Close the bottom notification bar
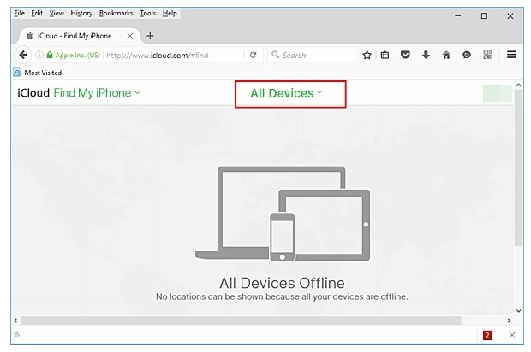Viewport: 531px width, 352px height. coord(512,335)
